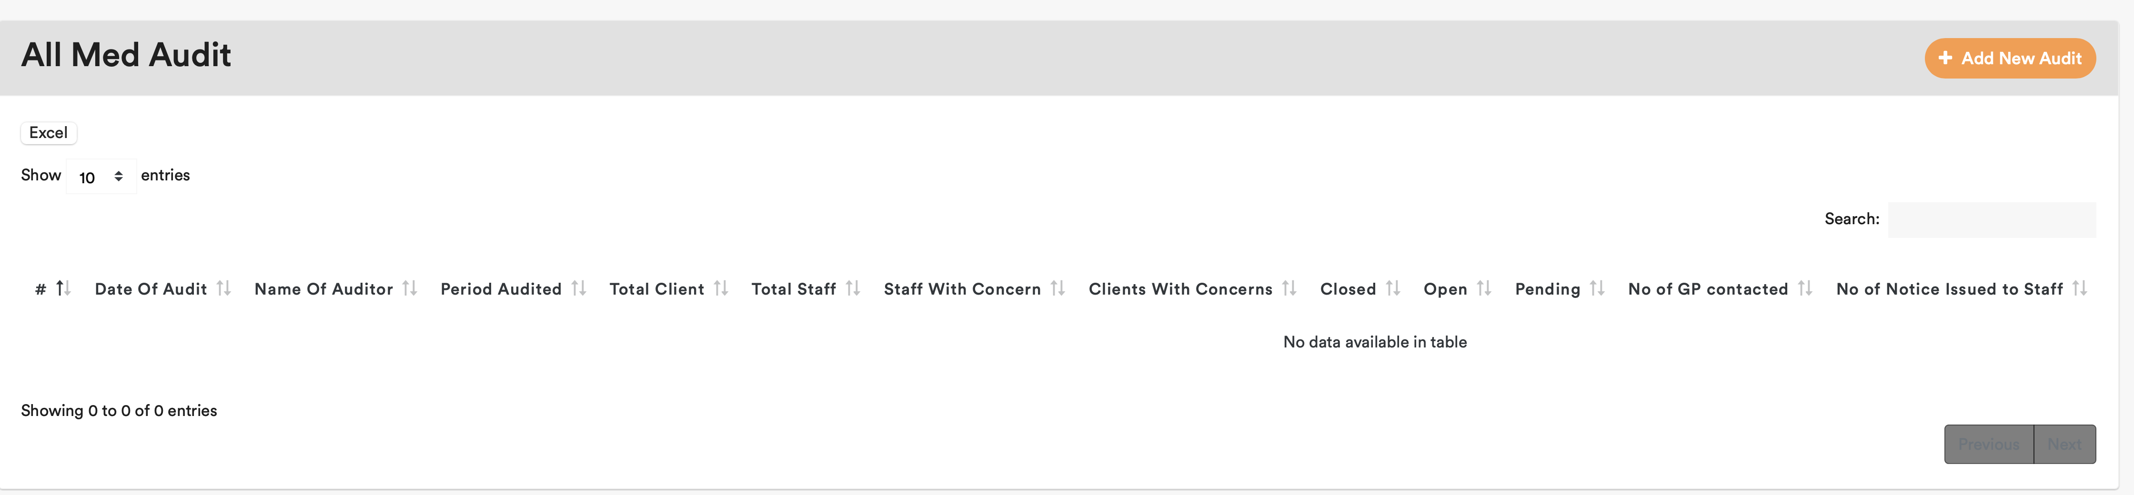The height and width of the screenshot is (495, 2134).
Task: Click the Open column sort arrows
Action: (1484, 288)
